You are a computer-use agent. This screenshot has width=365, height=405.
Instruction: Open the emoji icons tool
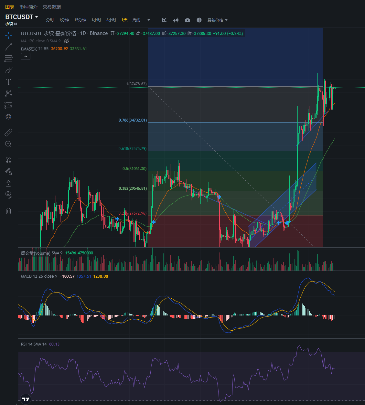8,117
